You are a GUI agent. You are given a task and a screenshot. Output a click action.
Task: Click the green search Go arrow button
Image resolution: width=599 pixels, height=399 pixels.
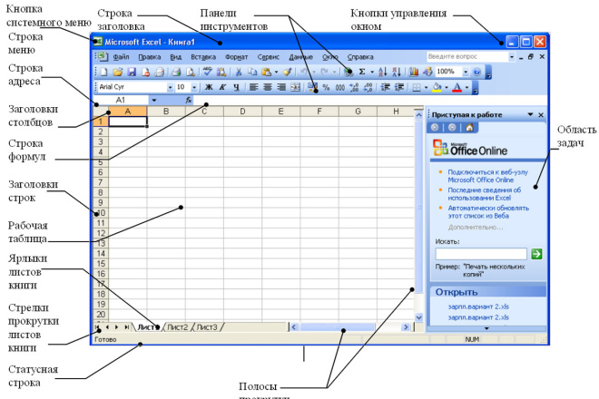(x=536, y=254)
